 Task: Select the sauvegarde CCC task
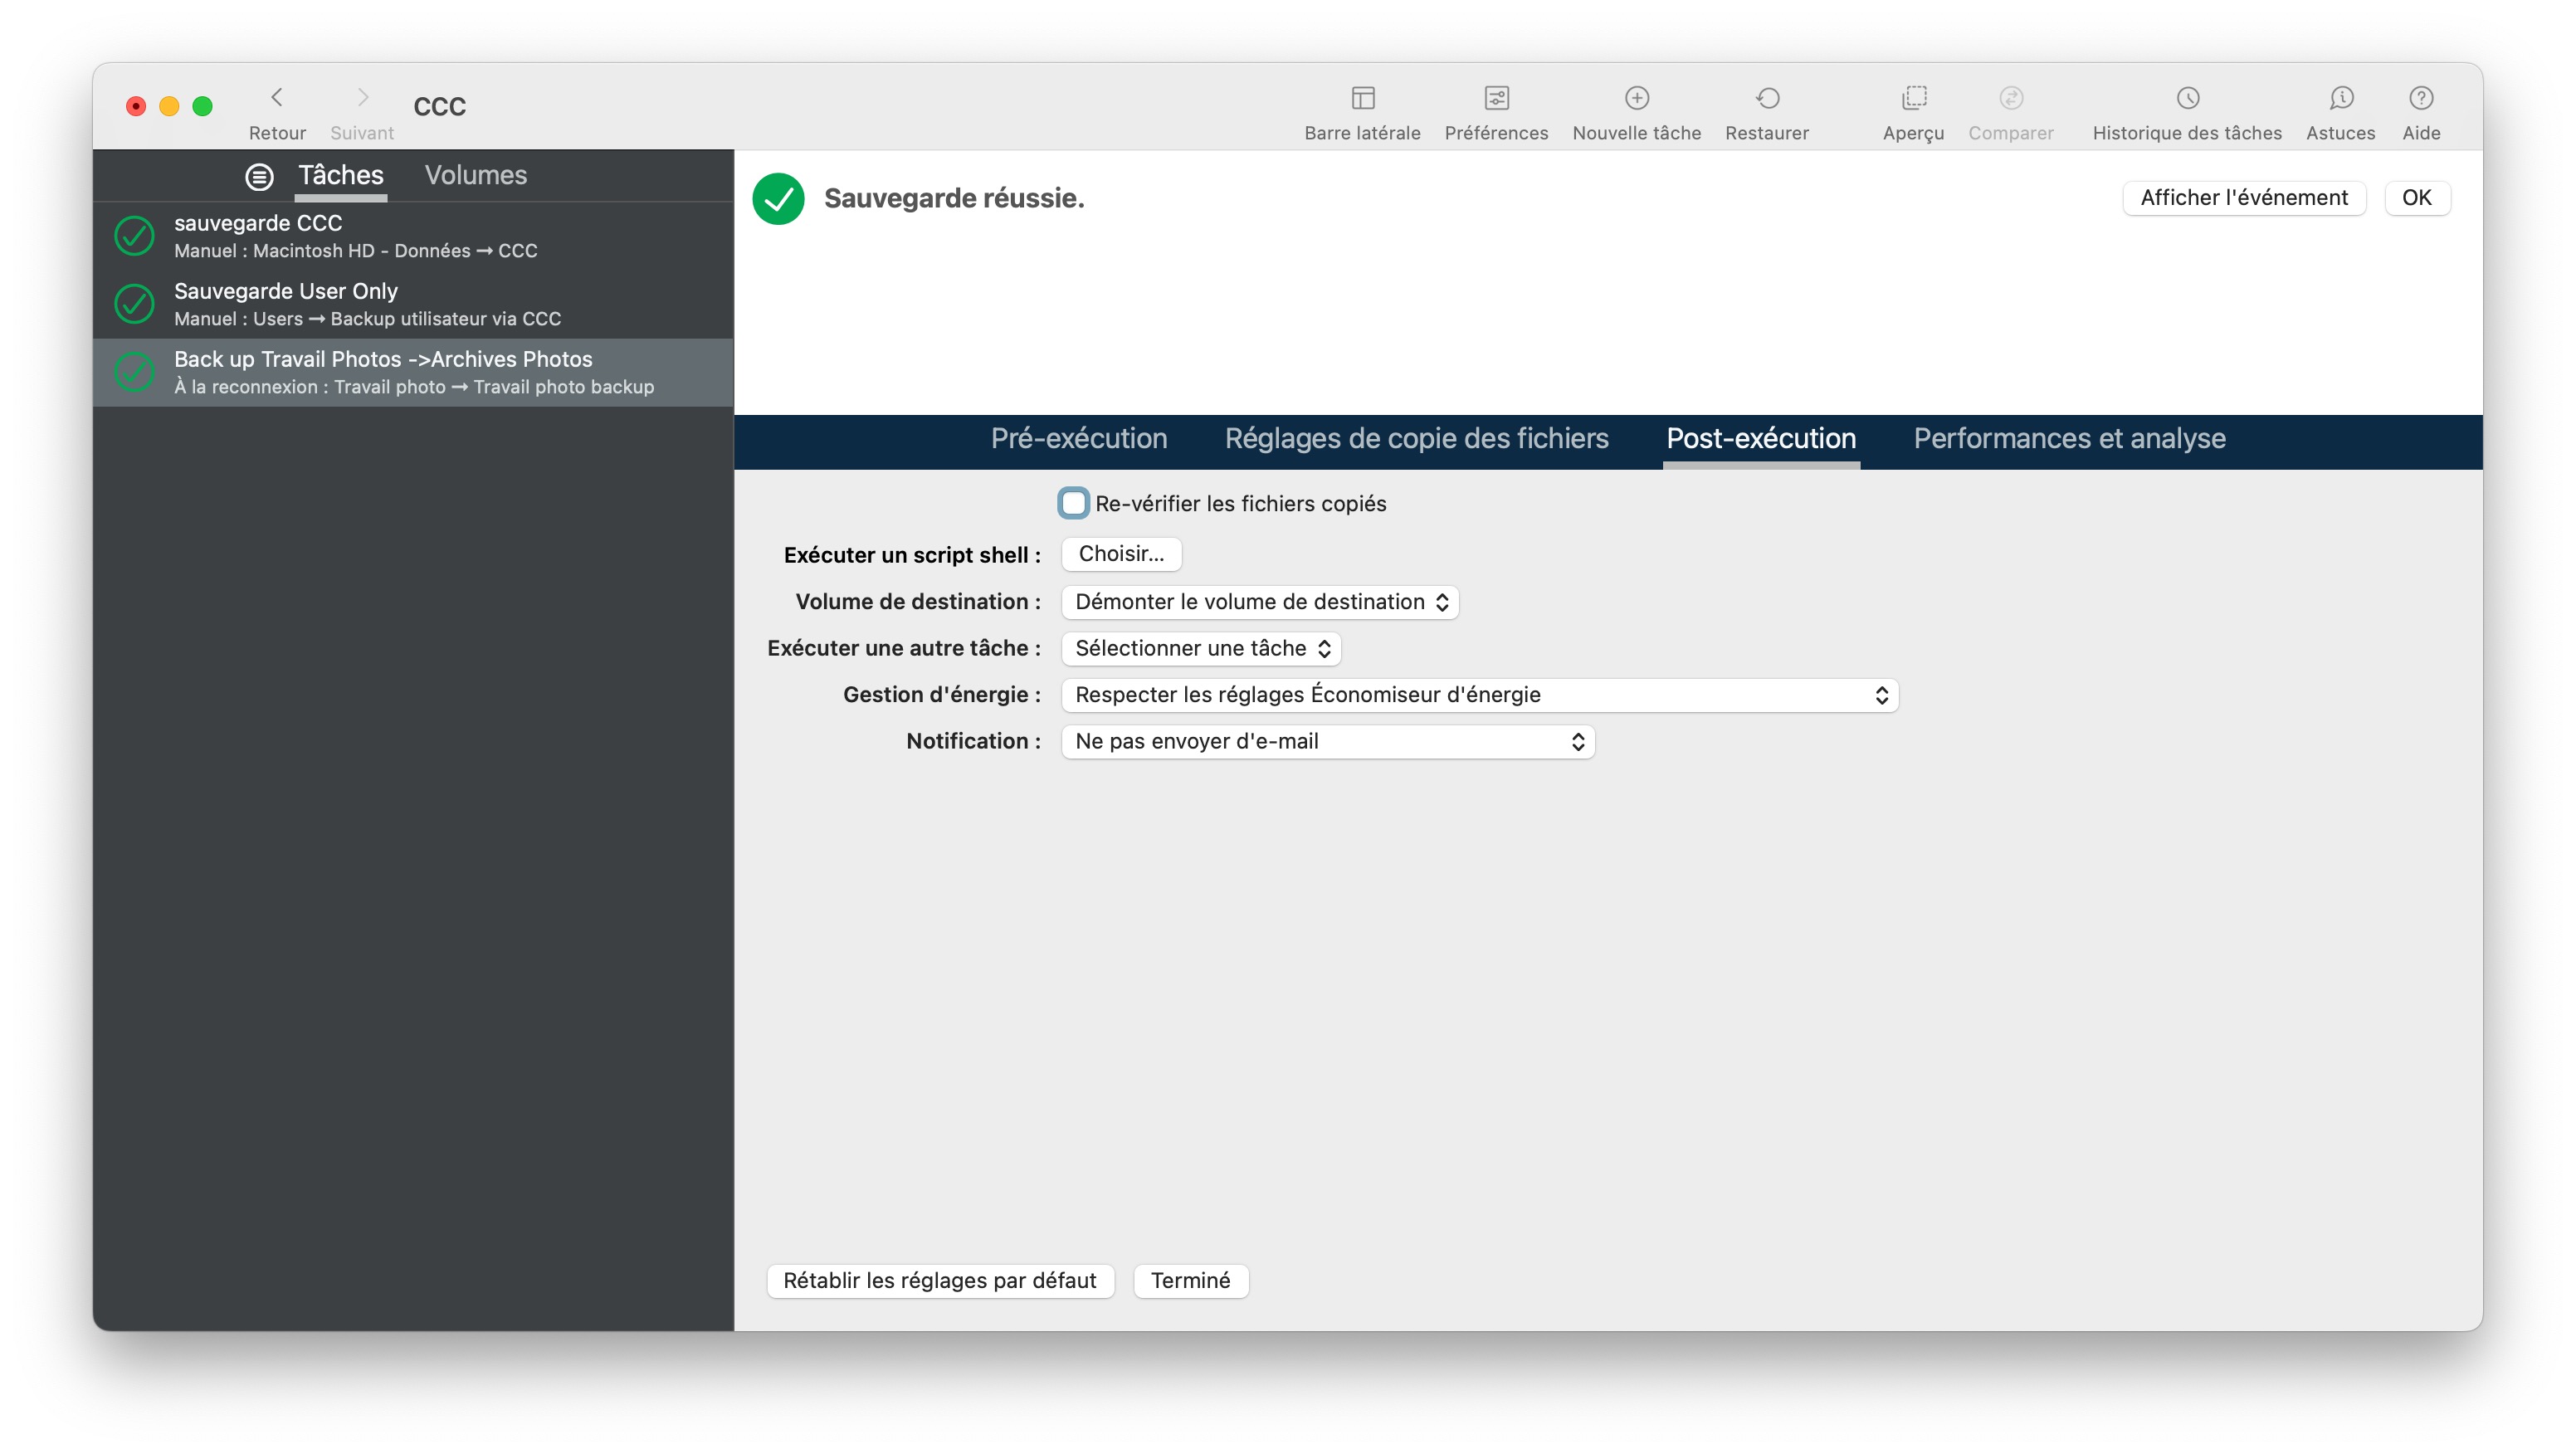click(x=413, y=236)
